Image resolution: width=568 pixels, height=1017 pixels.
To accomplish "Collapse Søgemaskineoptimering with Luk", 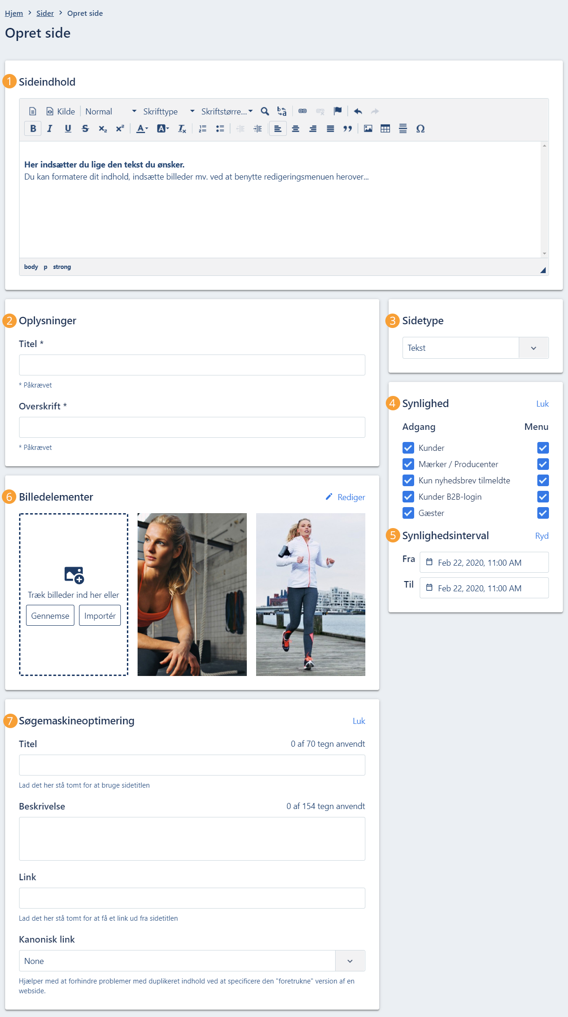I will tap(359, 721).
